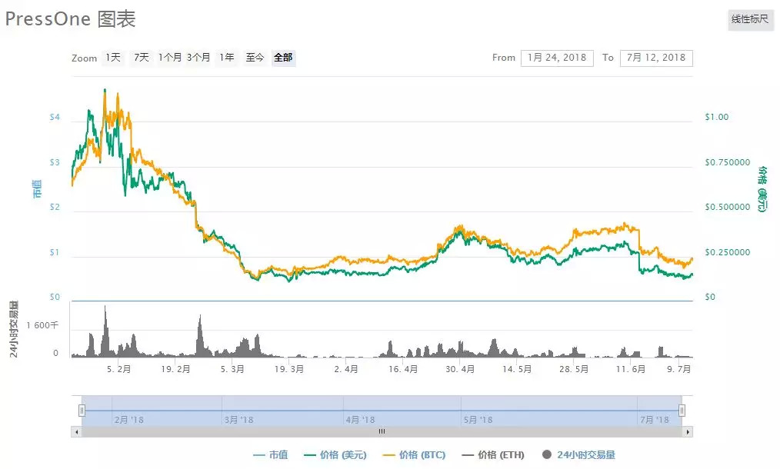Choose the 3个月 zoom option
Image resolution: width=780 pixels, height=469 pixels.
(198, 58)
